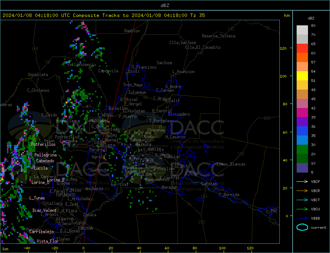Click the 30 dBZ light blue swatch

tap(302, 140)
